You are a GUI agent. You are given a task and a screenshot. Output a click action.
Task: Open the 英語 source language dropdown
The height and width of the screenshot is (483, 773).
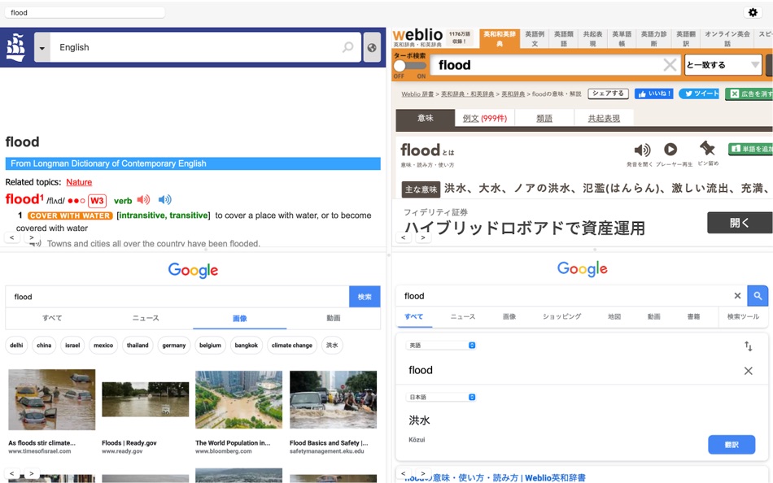tap(441, 345)
